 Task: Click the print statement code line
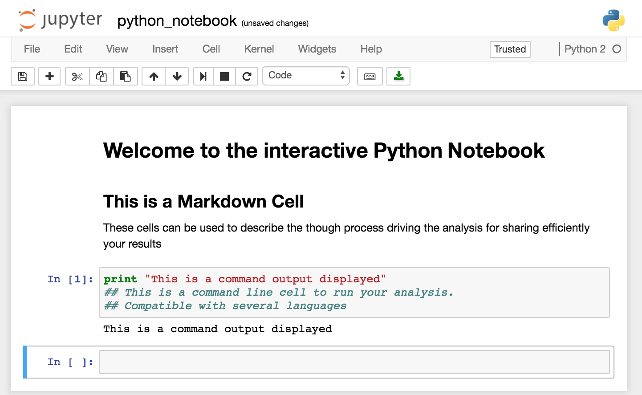245,279
